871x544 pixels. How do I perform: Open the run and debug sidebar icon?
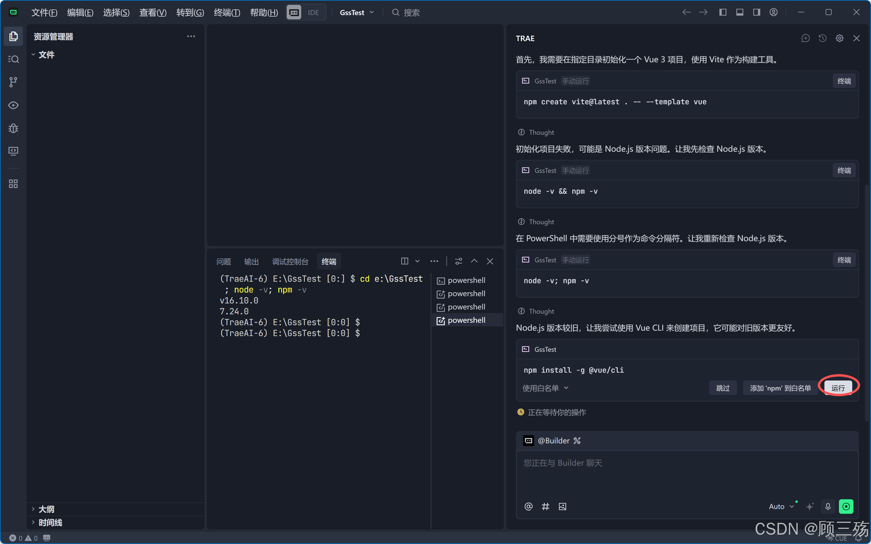(13, 128)
